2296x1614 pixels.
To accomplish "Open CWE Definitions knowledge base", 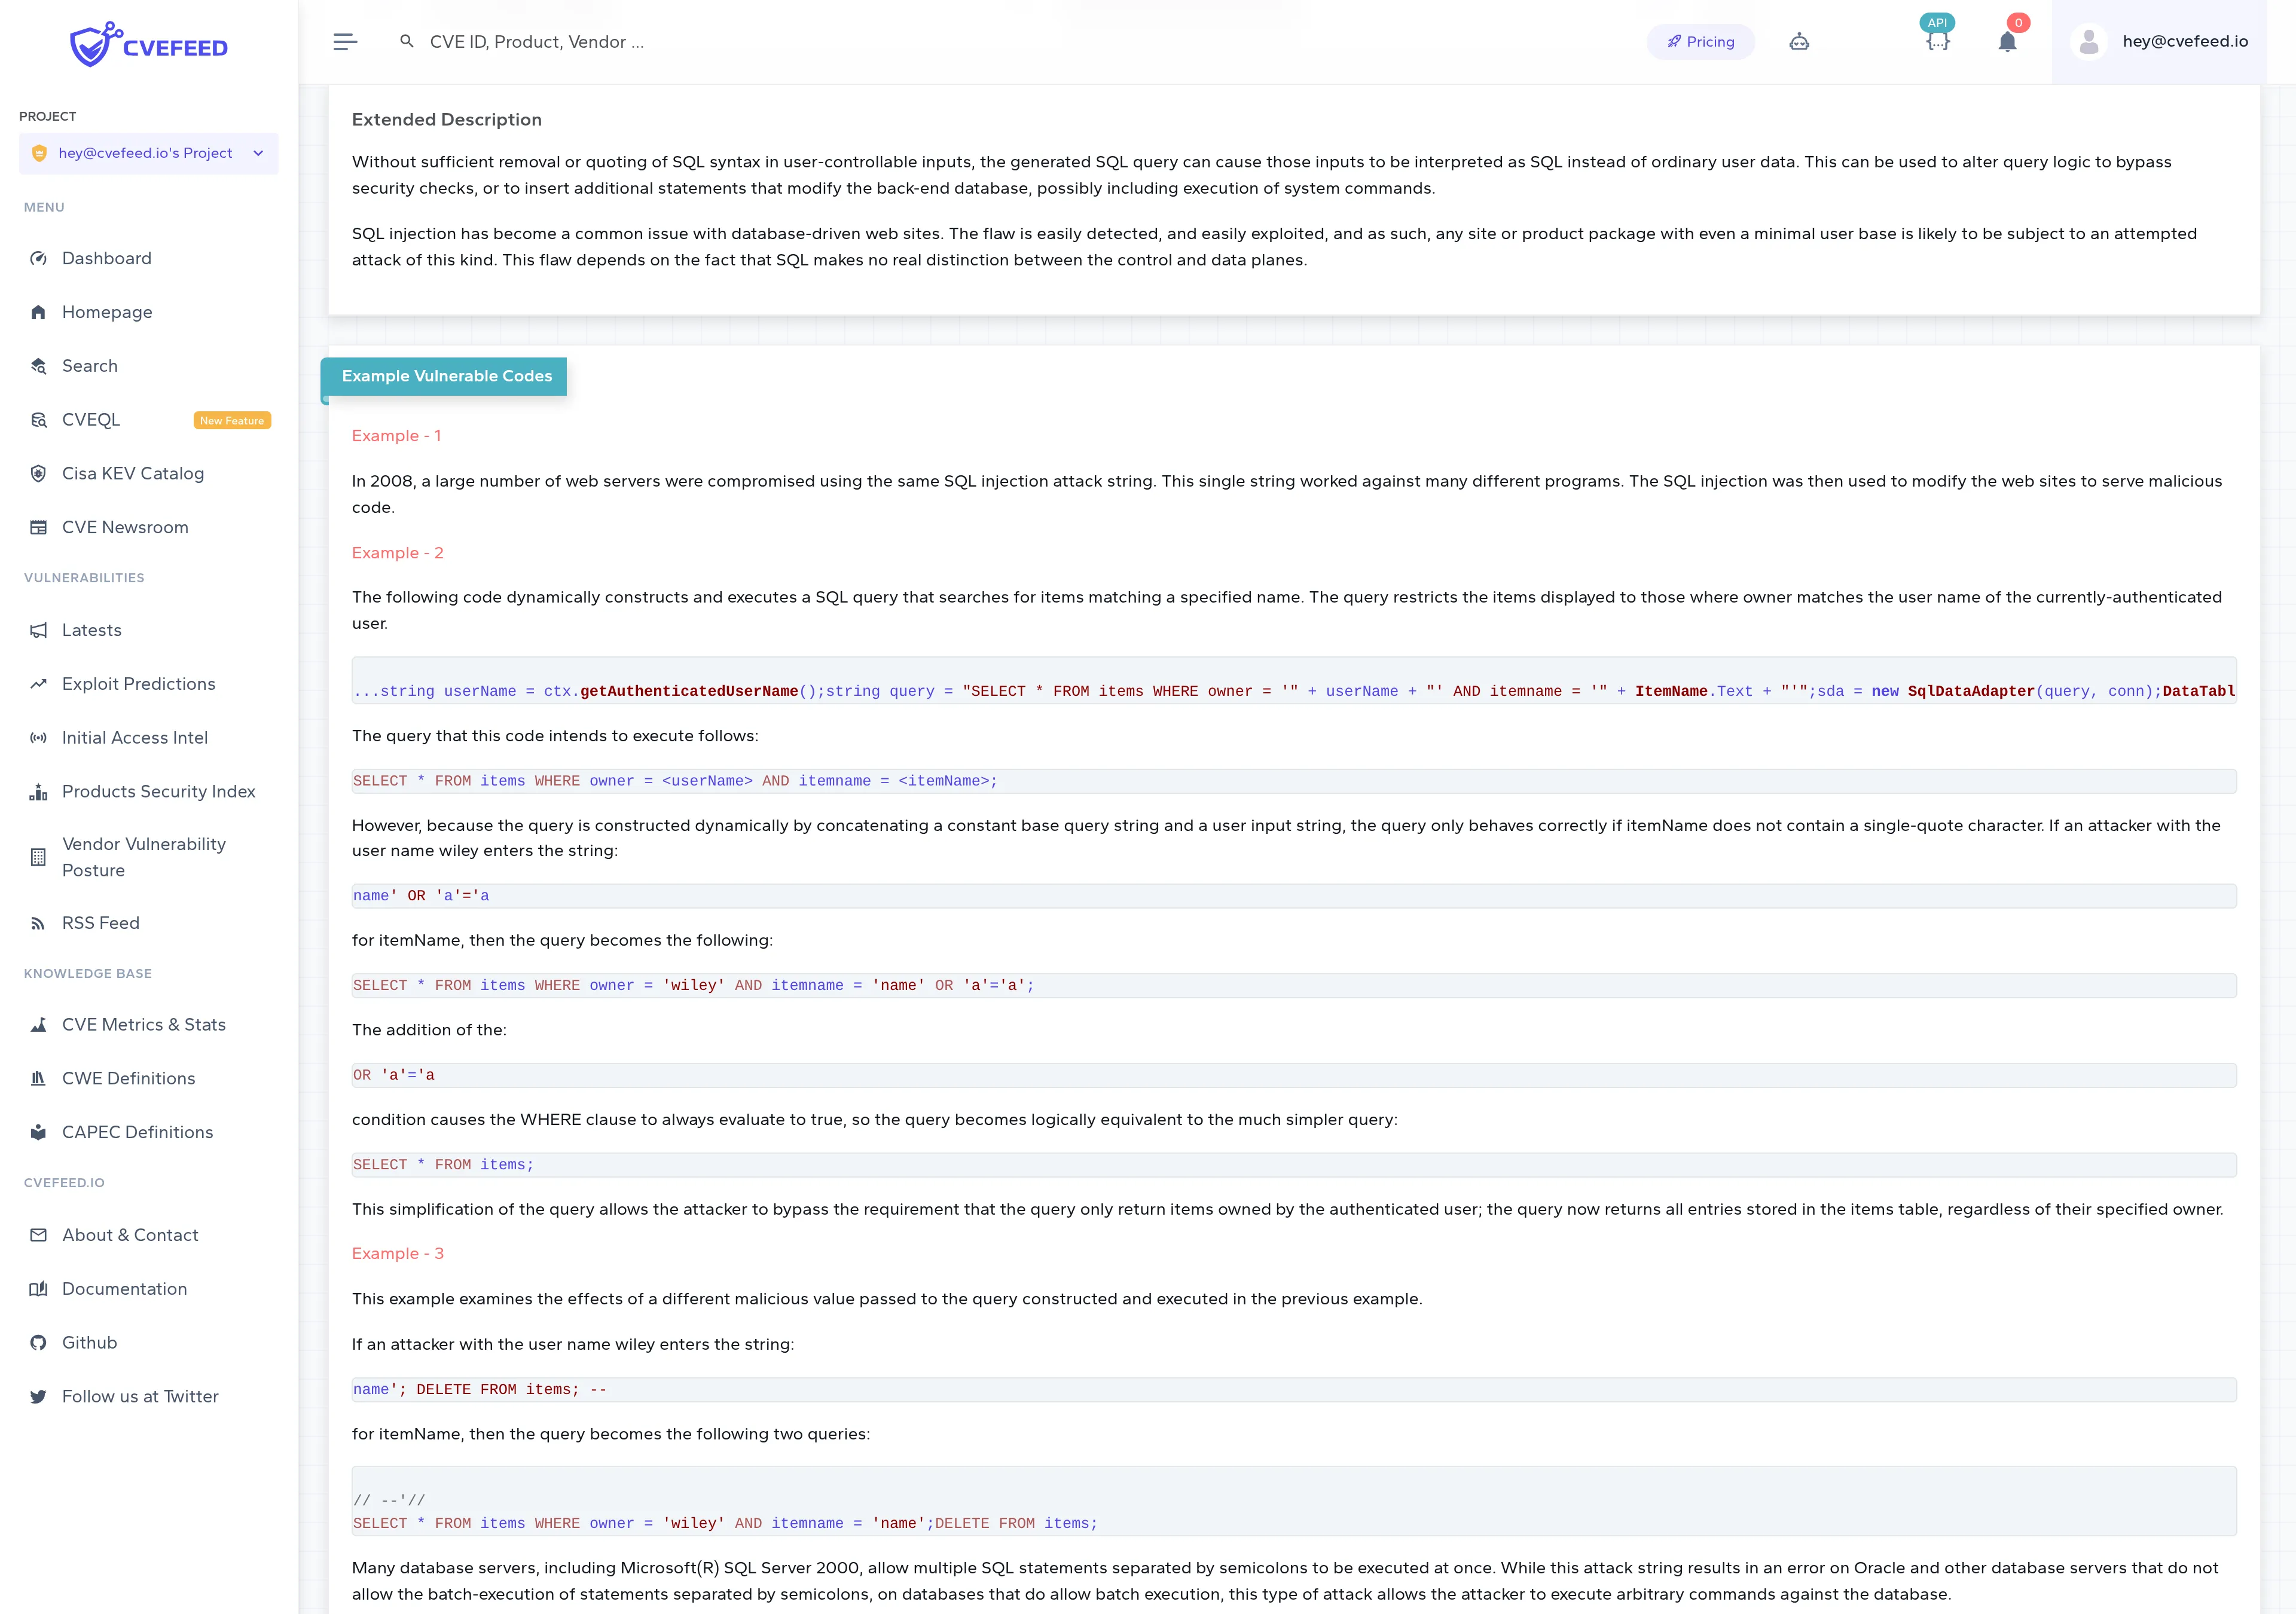I will [129, 1079].
